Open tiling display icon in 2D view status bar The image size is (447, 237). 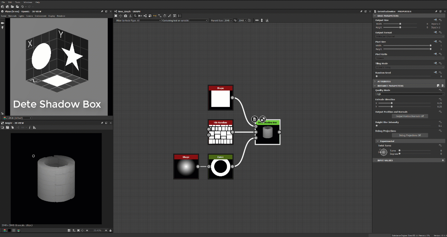[x=69, y=230]
